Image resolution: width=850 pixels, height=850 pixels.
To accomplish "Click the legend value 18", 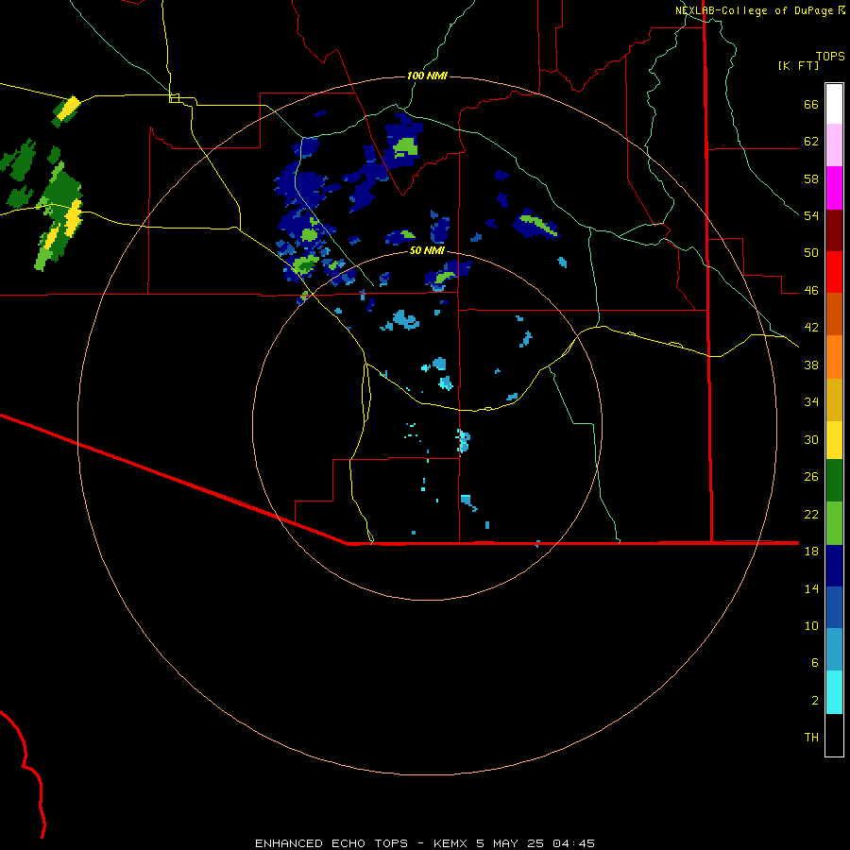I will click(x=811, y=552).
